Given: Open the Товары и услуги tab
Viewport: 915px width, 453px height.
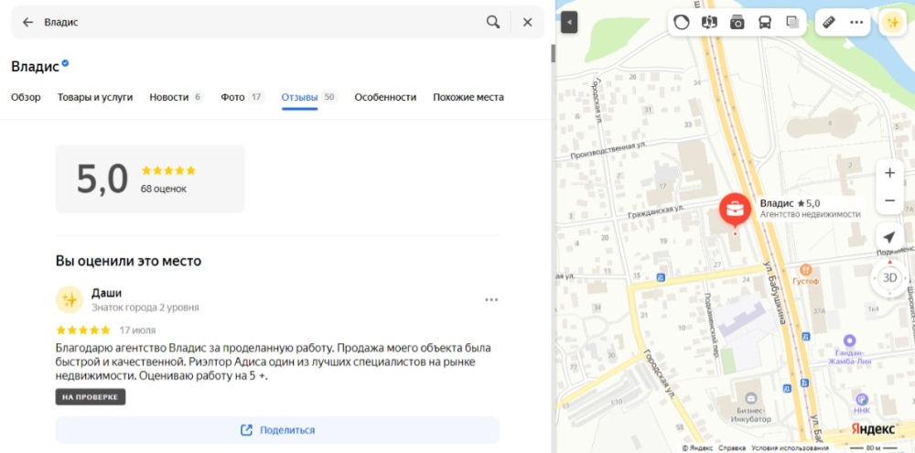Looking at the screenshot, I should coord(95,98).
